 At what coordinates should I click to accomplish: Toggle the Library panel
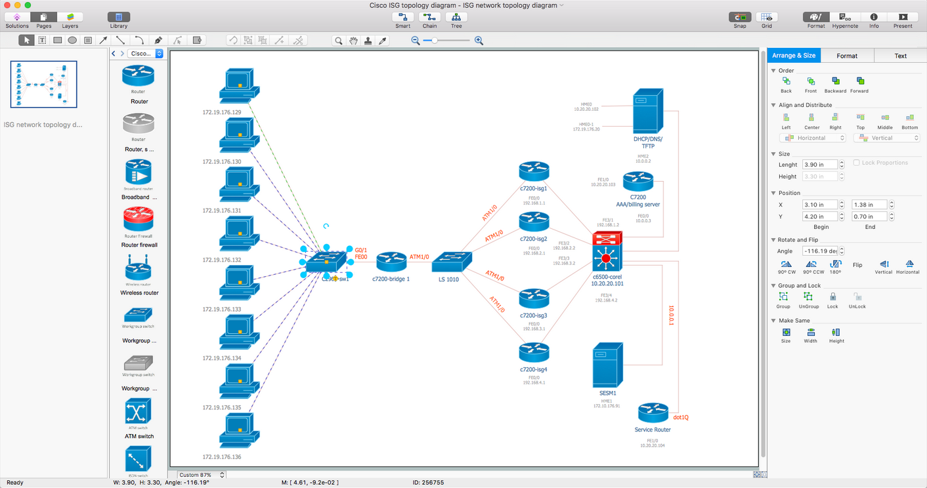pos(119,17)
